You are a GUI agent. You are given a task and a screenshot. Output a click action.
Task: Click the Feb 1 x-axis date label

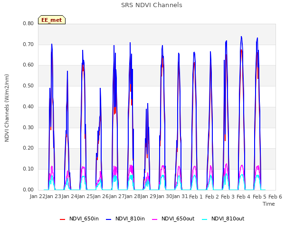[x=196, y=197]
